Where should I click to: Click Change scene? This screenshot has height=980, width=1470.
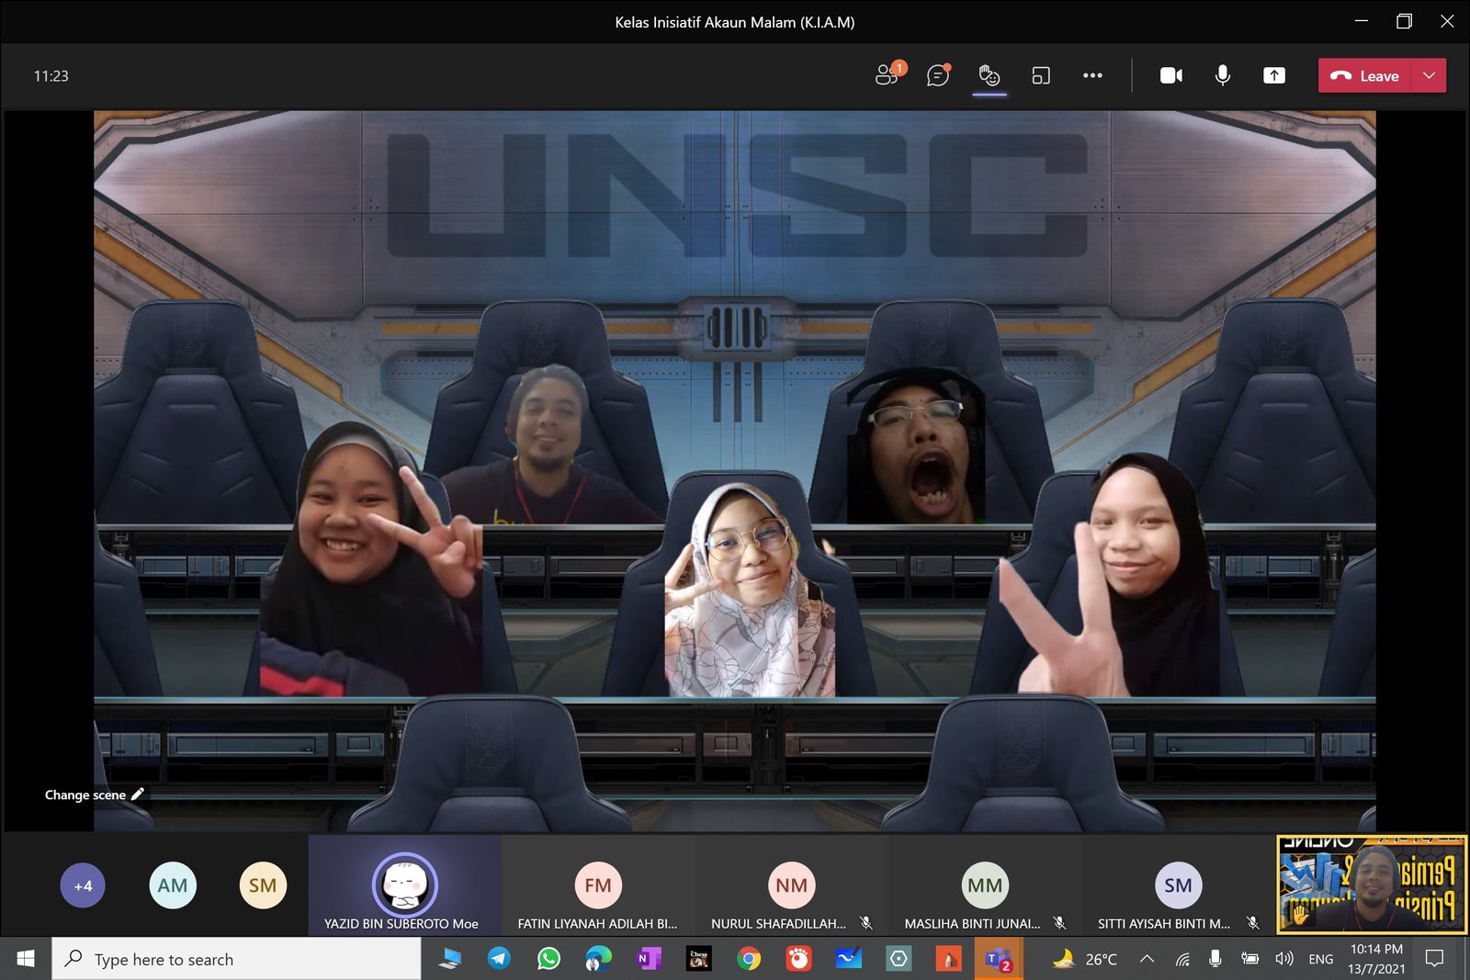[x=95, y=794]
